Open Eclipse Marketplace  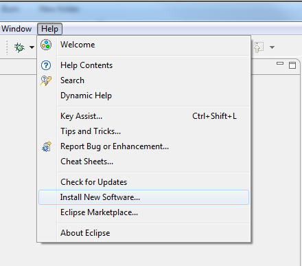click(143, 212)
